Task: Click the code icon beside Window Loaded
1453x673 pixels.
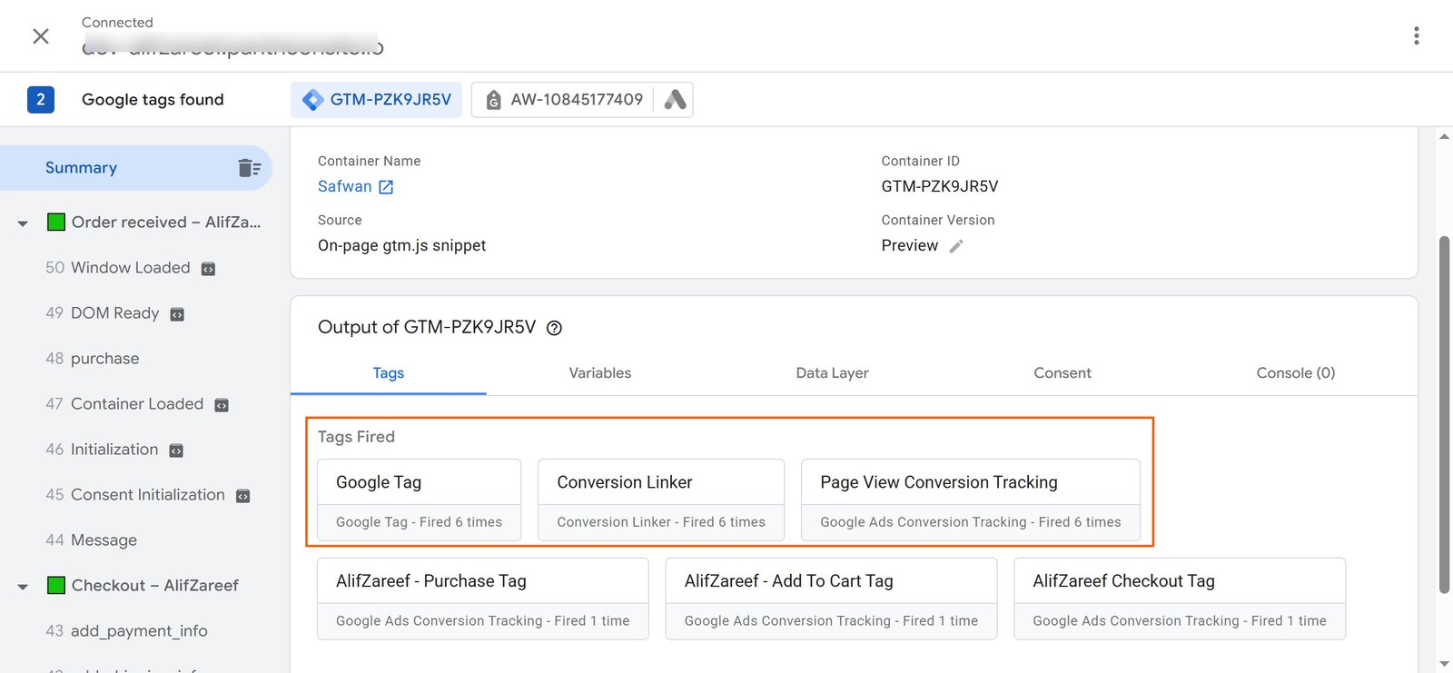Action: coord(208,269)
